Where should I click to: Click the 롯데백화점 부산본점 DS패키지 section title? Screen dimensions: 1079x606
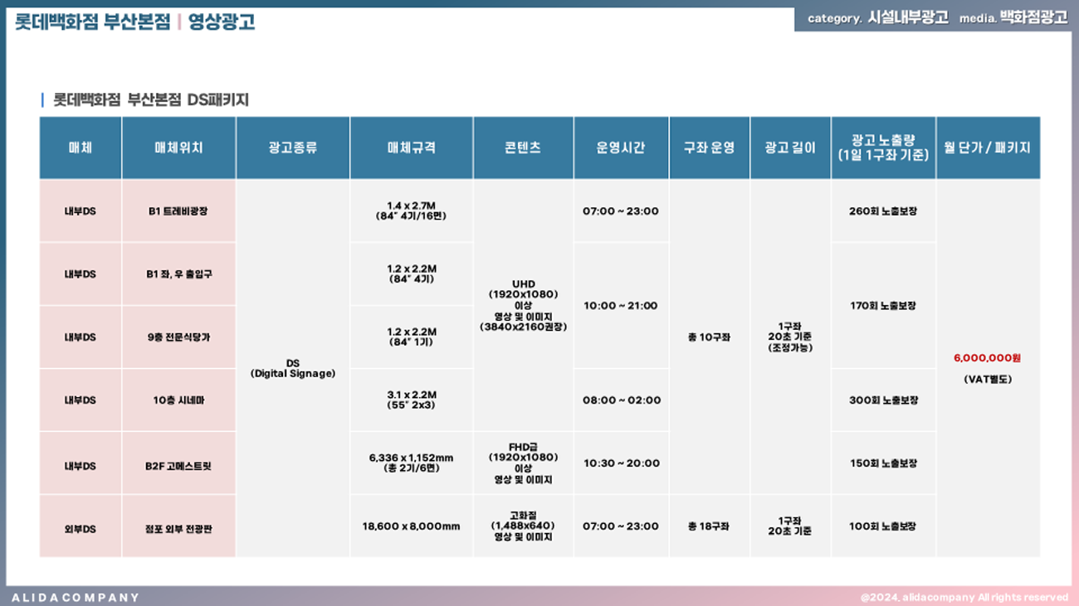point(150,100)
